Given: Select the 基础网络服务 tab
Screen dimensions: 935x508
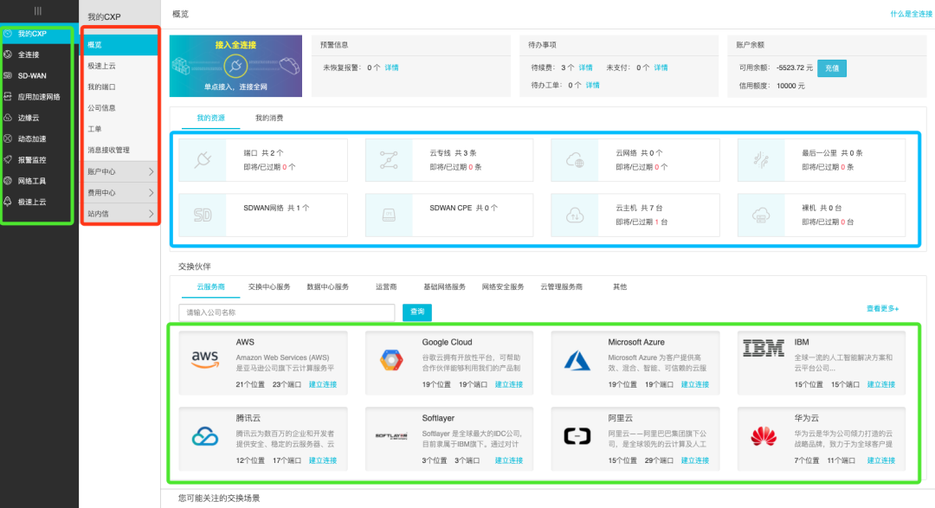Looking at the screenshot, I should tap(444, 286).
